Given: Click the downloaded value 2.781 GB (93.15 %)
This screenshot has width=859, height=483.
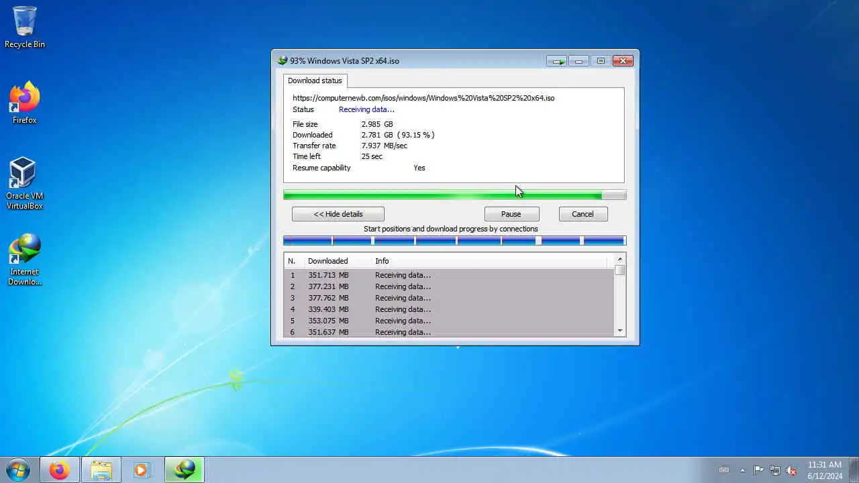Looking at the screenshot, I should point(398,135).
